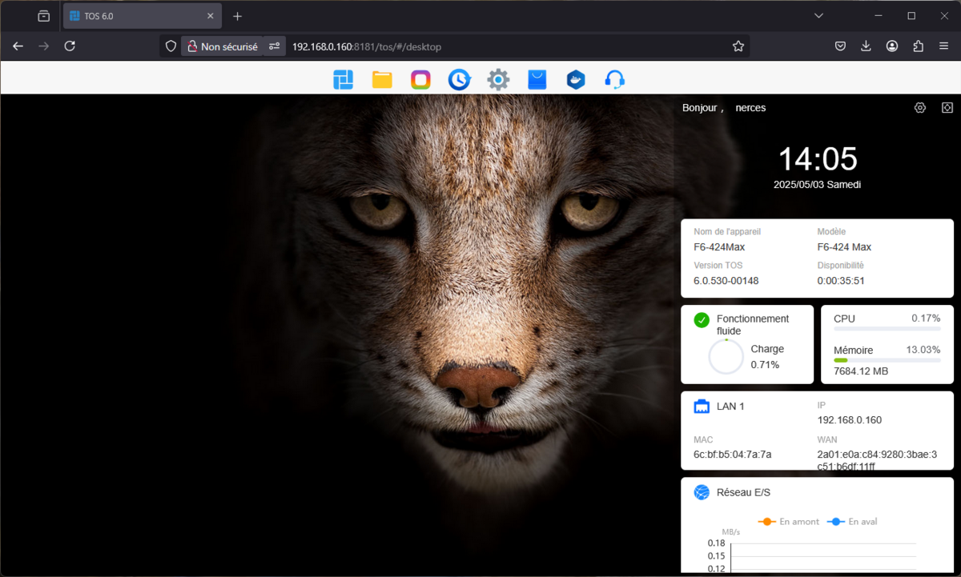Click the Mémoire 13.03% percentage
The height and width of the screenshot is (577, 961).
(923, 350)
